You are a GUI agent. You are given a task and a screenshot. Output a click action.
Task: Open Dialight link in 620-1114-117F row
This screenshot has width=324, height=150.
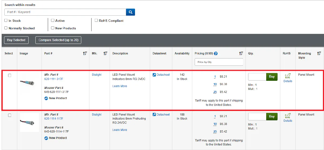pos(97,114)
